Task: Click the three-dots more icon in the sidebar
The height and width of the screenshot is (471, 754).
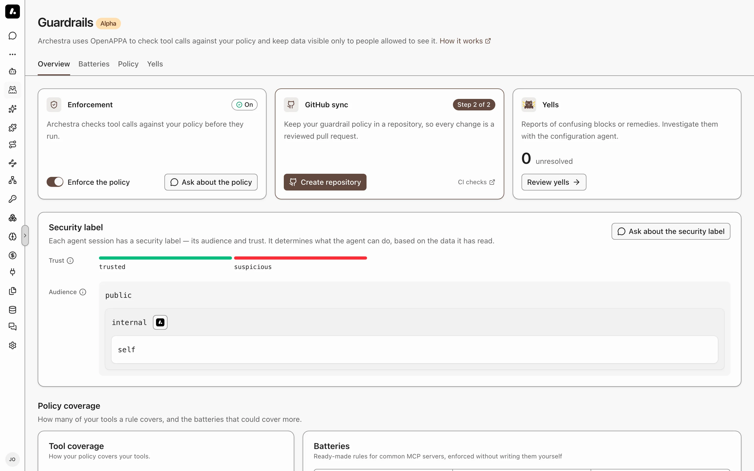Action: [13, 54]
